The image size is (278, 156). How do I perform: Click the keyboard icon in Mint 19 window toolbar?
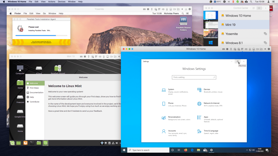click(x=81, y=57)
